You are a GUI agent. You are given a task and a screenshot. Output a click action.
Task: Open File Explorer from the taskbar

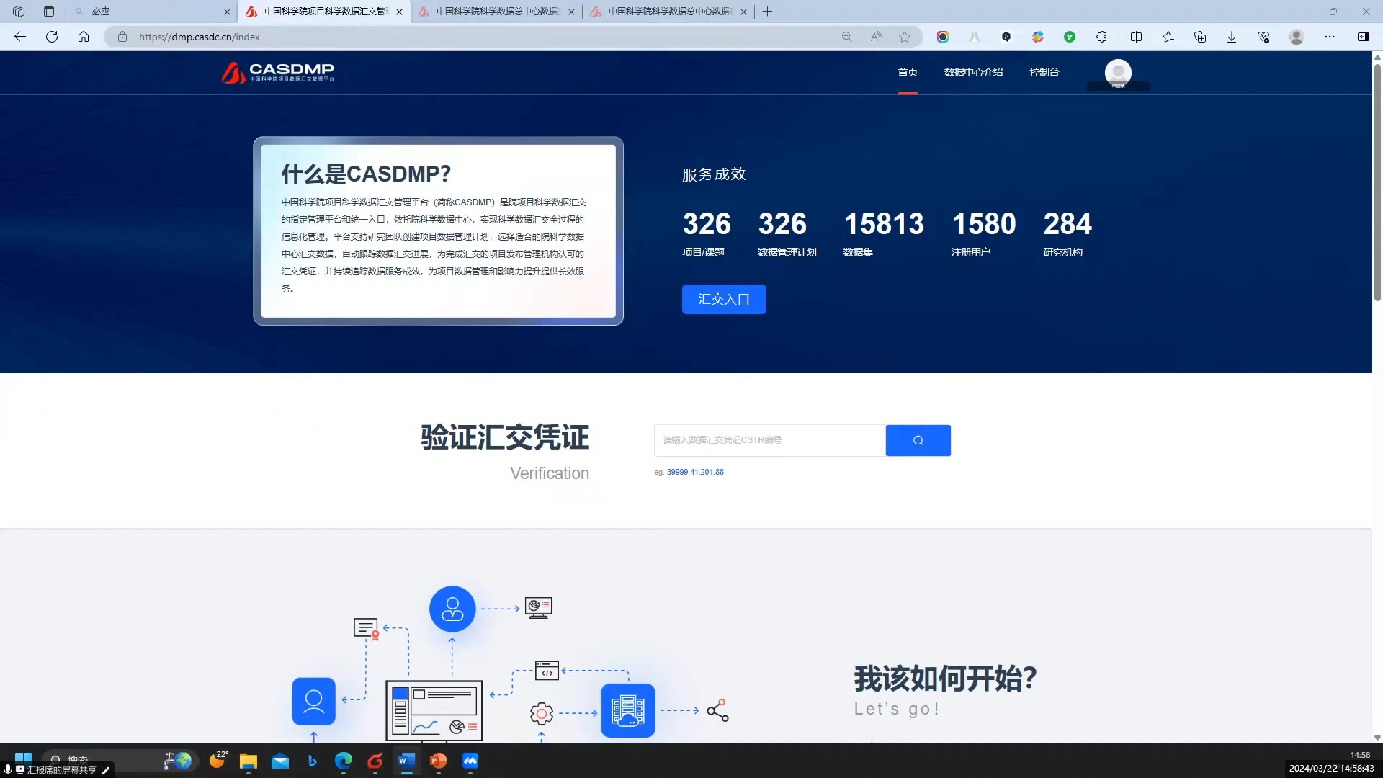[249, 761]
